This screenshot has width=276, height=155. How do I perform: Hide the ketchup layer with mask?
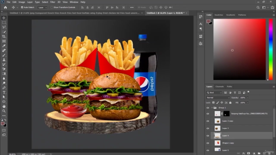[208, 114]
